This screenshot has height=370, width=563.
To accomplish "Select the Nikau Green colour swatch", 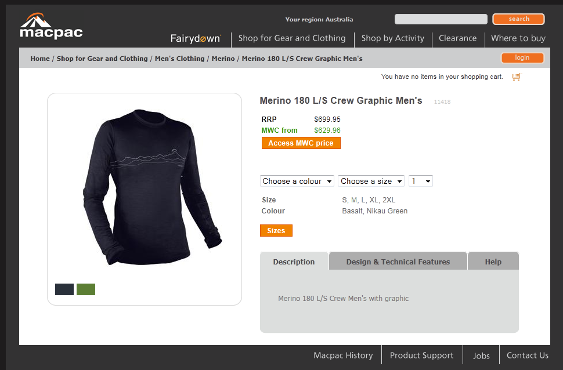I will [86, 289].
